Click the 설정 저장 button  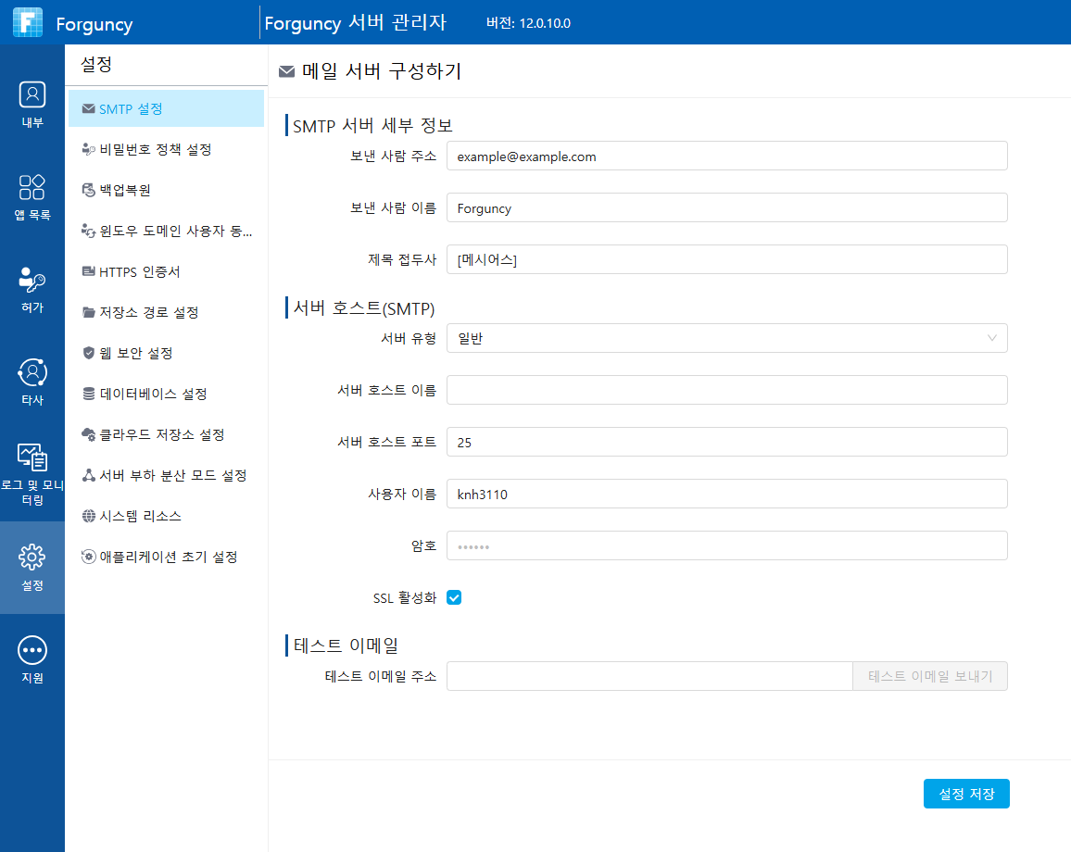click(965, 794)
